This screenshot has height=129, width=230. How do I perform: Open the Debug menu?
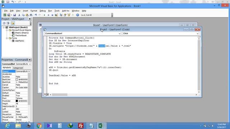click(42, 11)
